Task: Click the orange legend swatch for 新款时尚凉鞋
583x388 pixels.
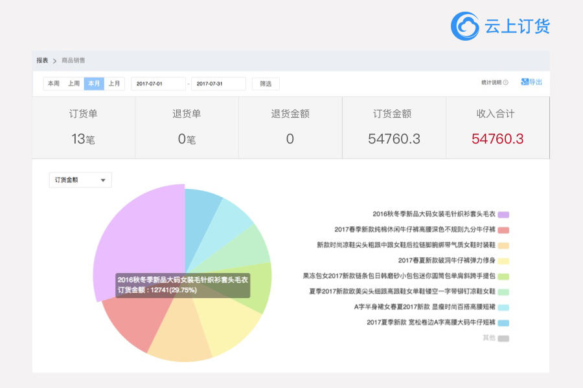Action: [x=503, y=246]
